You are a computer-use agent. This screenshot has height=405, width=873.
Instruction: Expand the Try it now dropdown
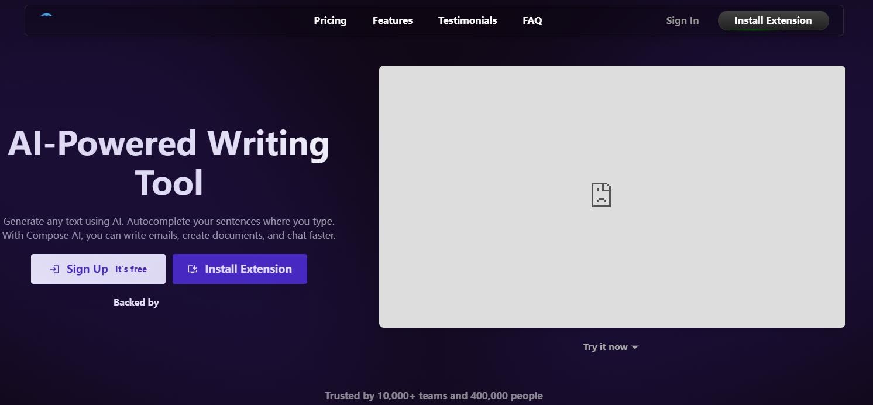click(x=610, y=347)
